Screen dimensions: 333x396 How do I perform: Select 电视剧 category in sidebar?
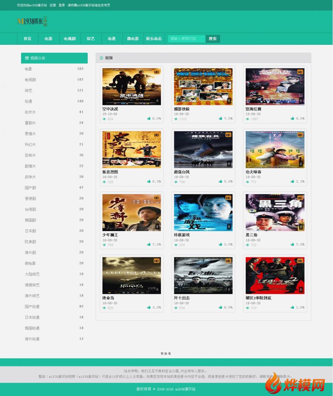pyautogui.click(x=54, y=79)
